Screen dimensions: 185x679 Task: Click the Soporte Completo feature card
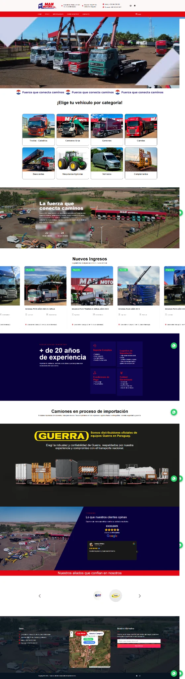tap(103, 354)
